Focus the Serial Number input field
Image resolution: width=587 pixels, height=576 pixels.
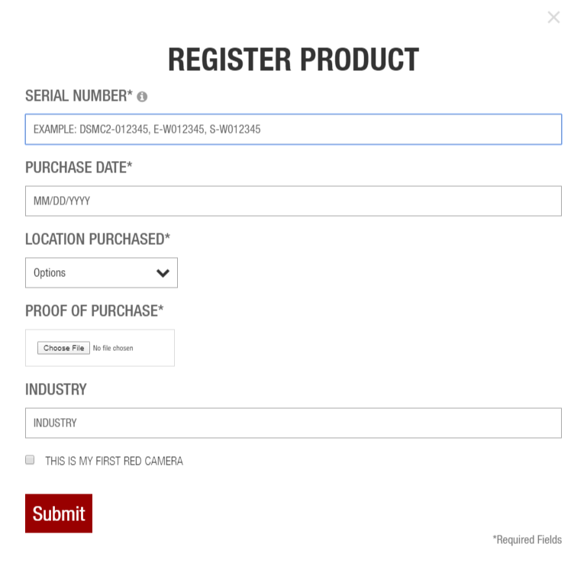[293, 129]
